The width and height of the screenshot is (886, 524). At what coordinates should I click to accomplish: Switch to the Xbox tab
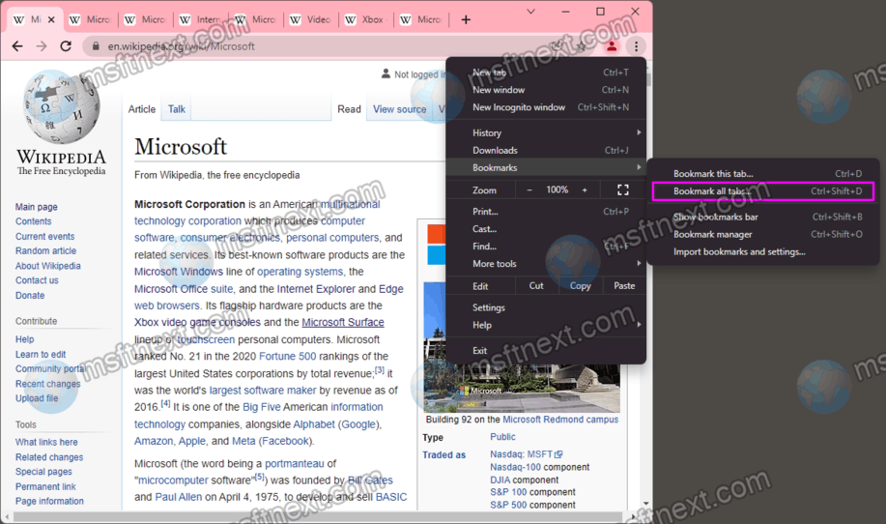365,19
